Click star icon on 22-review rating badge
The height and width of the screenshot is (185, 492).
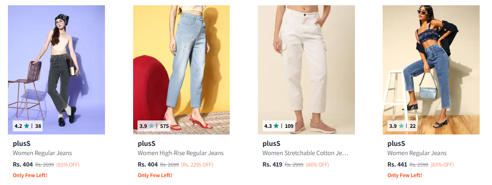401,126
